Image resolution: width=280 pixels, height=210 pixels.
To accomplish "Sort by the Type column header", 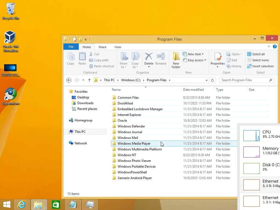I will click(x=220, y=90).
